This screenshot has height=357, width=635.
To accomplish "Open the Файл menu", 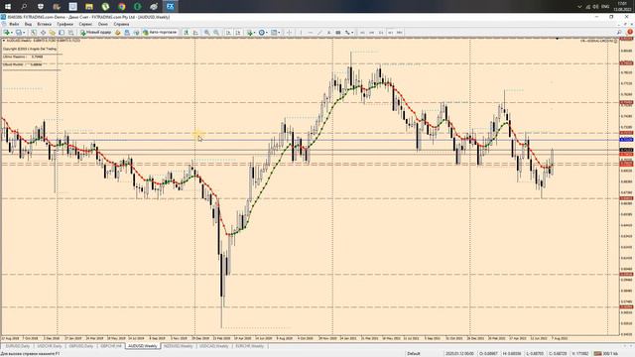I will pos(14,24).
